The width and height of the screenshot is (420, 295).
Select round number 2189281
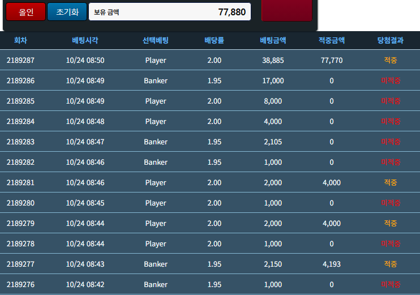(x=20, y=182)
